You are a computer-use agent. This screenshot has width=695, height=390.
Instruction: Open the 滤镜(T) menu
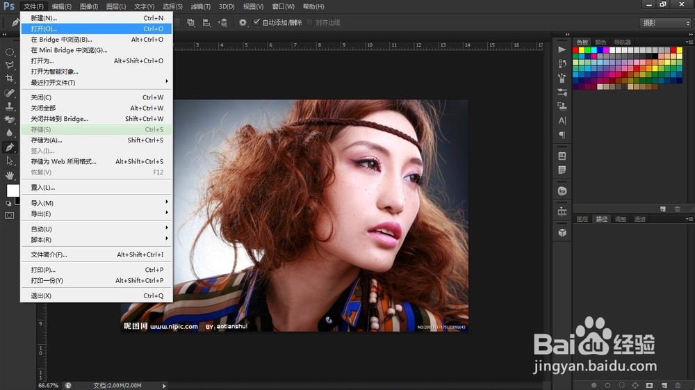[201, 6]
